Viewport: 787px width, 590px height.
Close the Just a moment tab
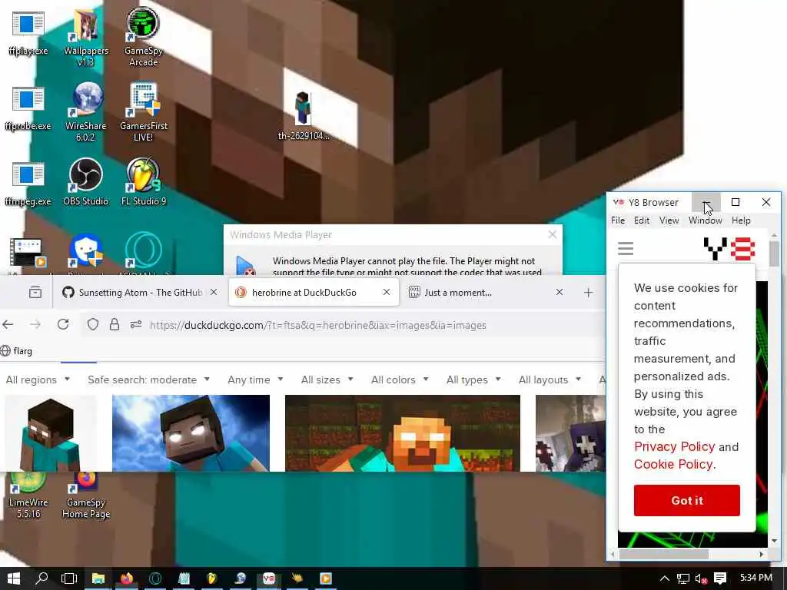[560, 292]
